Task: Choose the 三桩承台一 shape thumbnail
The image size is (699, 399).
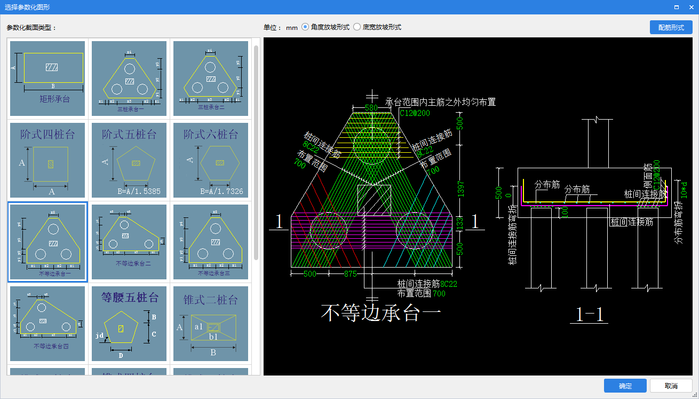Action: 129,79
